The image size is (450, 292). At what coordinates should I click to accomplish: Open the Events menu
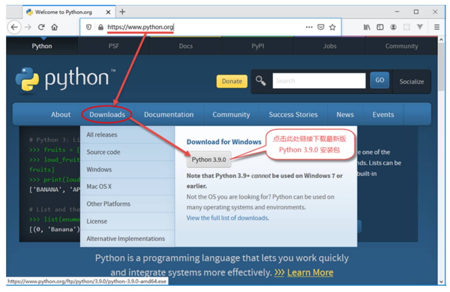(383, 115)
